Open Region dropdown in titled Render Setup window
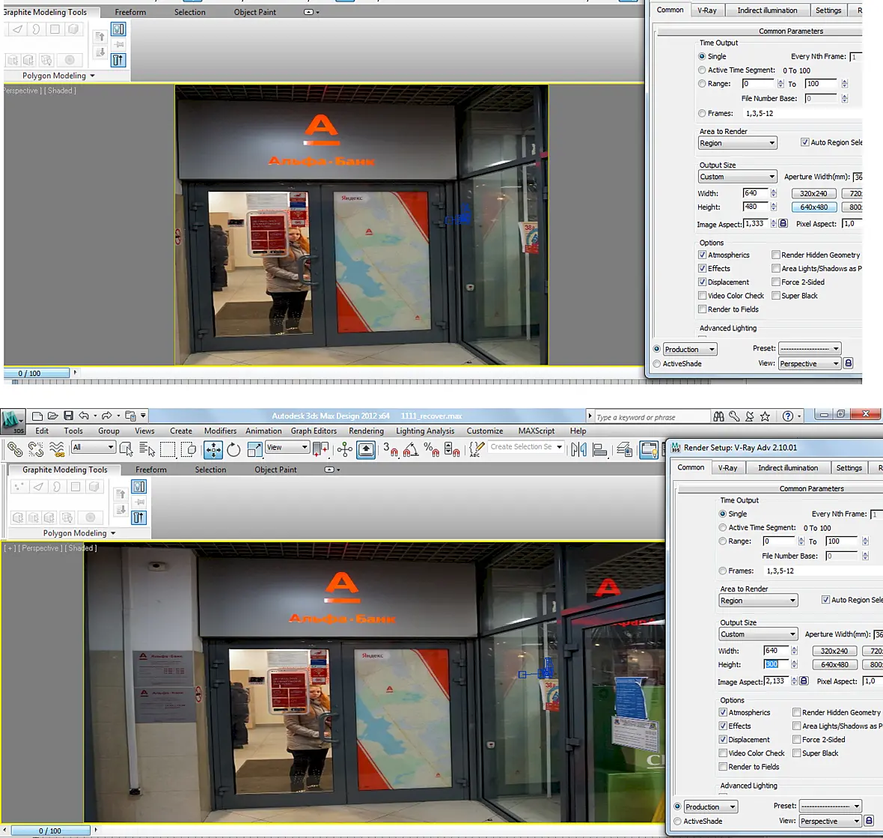 click(x=759, y=601)
